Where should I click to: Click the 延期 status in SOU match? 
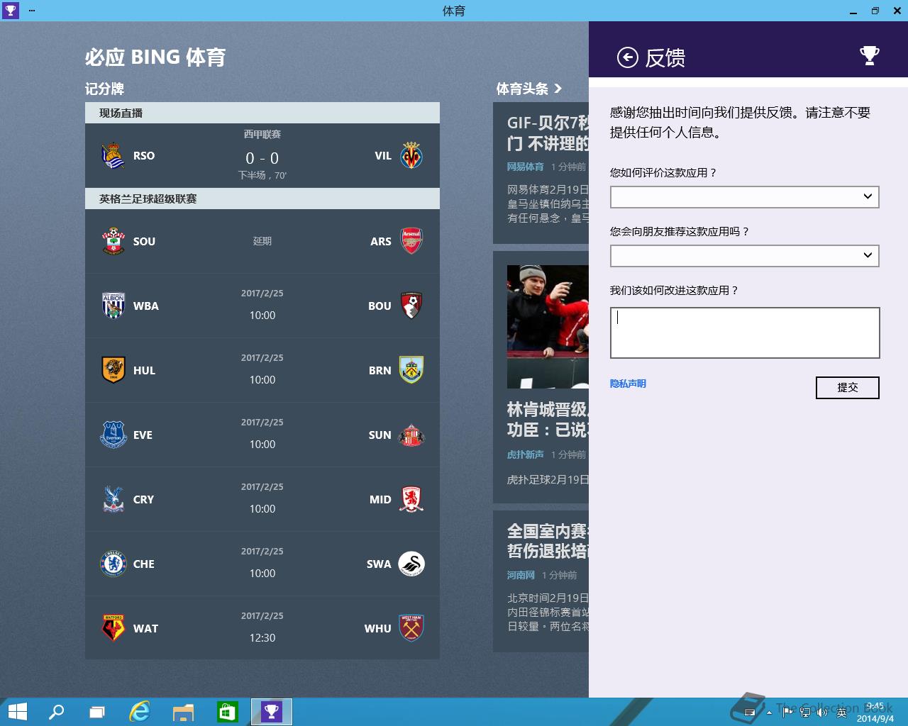[262, 242]
